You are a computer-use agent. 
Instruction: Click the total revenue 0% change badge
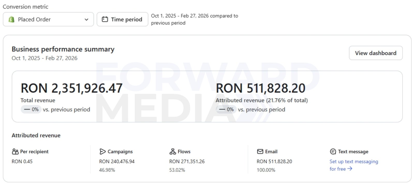tap(31, 109)
